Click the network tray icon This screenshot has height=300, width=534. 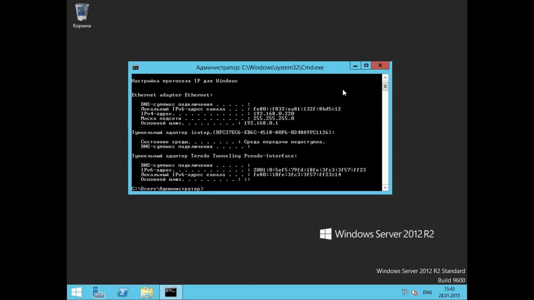pyautogui.click(x=405, y=292)
